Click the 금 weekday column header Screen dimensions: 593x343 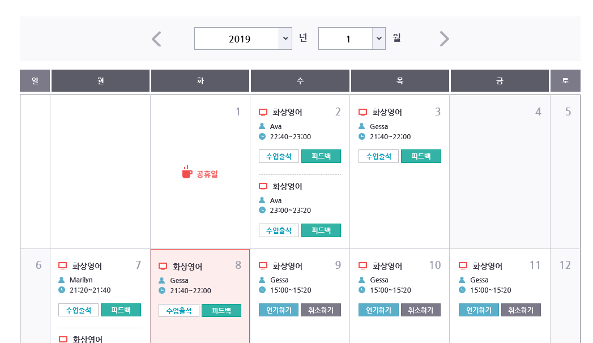pos(500,81)
